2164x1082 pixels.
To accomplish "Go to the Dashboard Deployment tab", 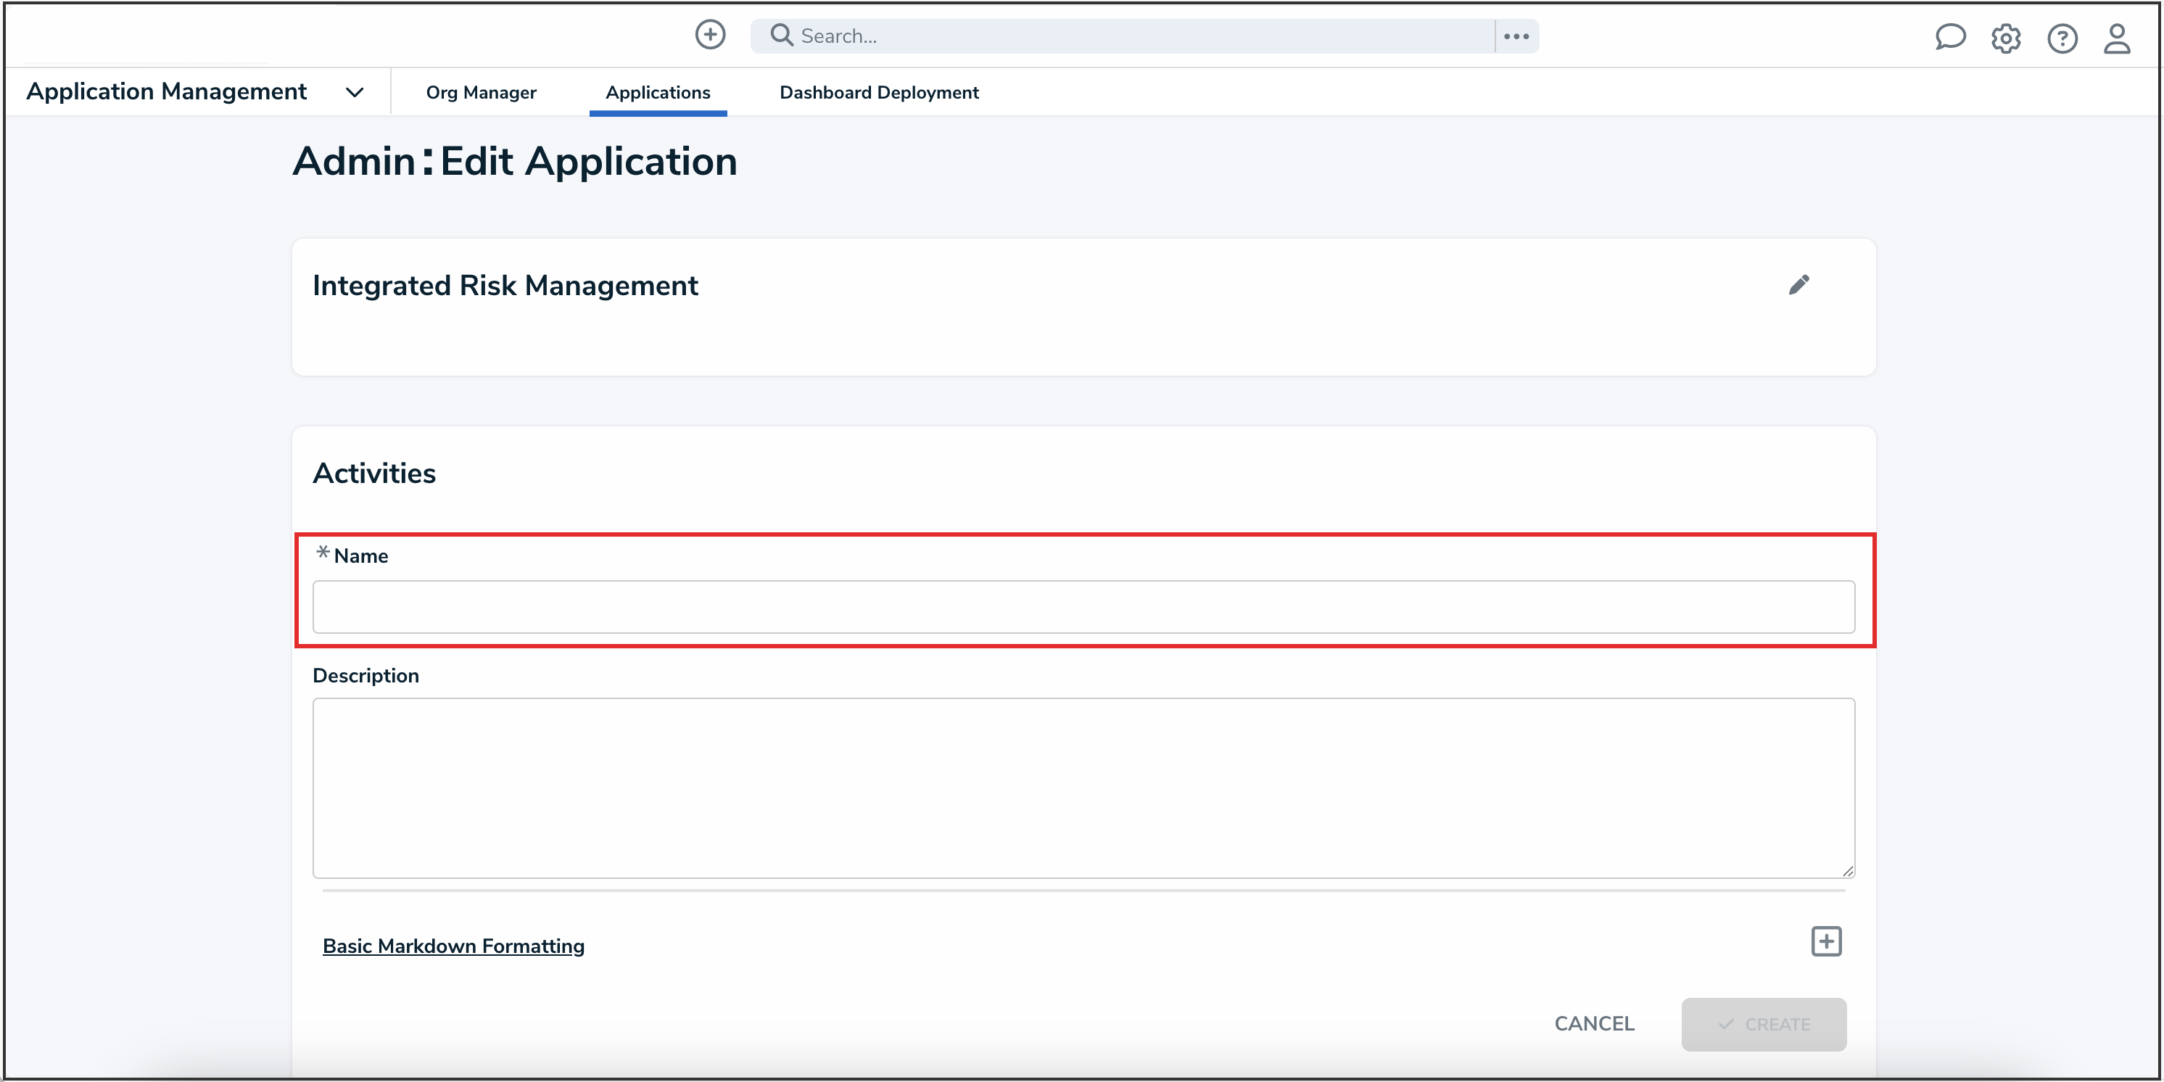I will click(879, 92).
